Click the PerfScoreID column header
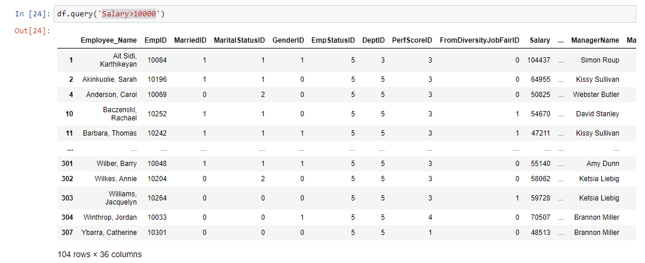This screenshot has height=263, width=645. [x=412, y=40]
